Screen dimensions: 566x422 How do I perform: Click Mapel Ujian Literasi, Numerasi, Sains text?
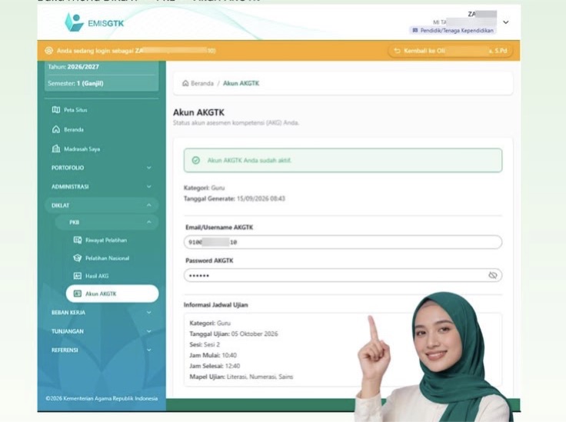click(241, 377)
